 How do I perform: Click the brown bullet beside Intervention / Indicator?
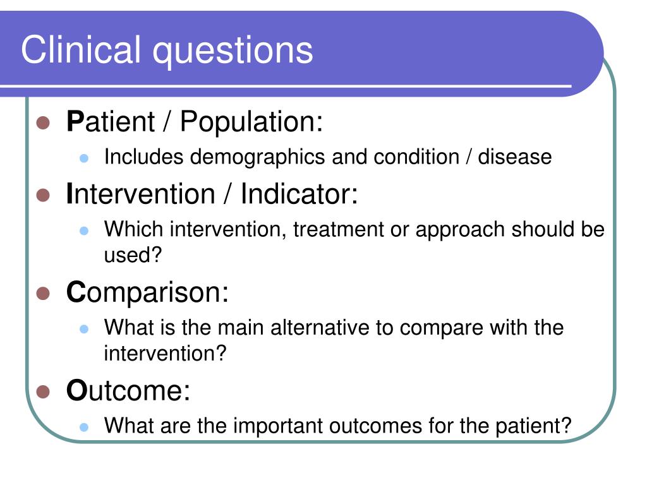tap(43, 195)
